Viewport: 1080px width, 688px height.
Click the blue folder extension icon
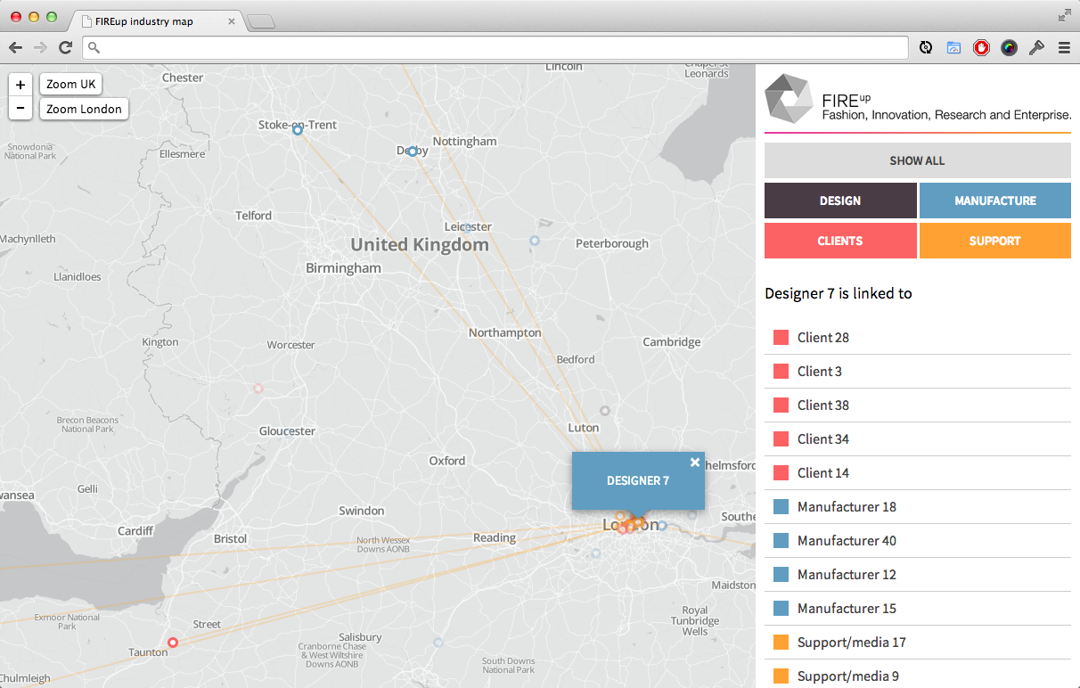[953, 47]
